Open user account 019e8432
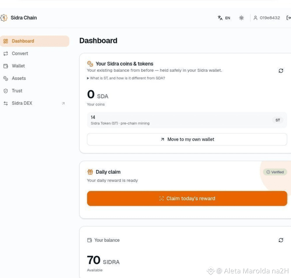The width and height of the screenshot is (291, 278). point(267,18)
